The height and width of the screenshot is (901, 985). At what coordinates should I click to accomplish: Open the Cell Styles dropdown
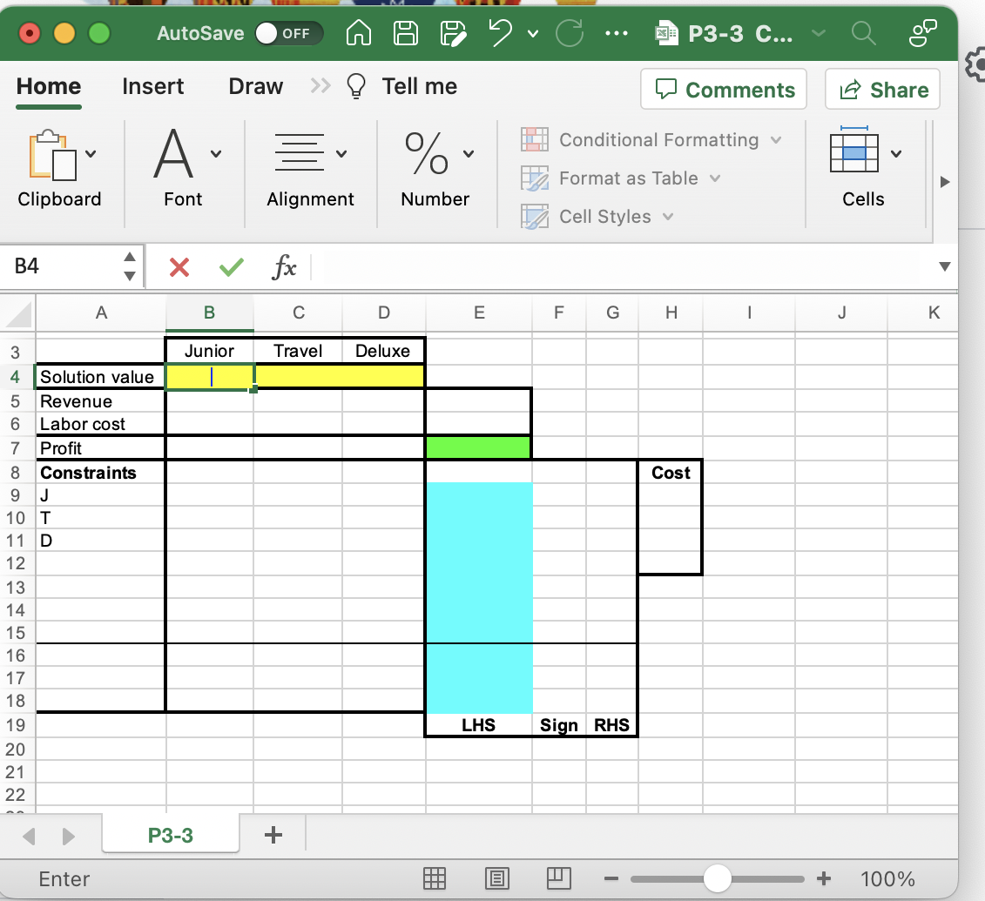(x=597, y=217)
